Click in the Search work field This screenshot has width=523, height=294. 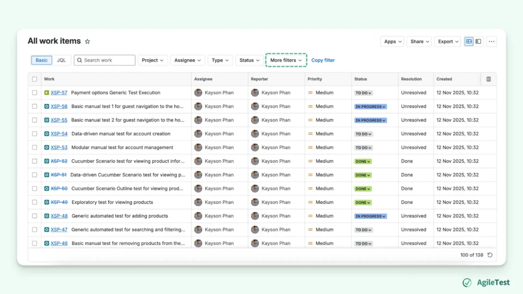(x=104, y=60)
